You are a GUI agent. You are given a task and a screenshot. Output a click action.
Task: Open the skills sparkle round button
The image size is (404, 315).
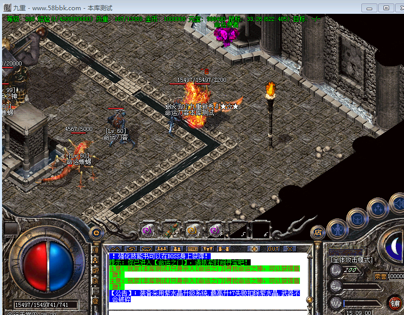click(x=378, y=209)
